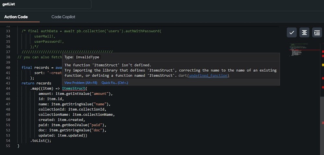The image size is (324, 155).
Task: Click the checkmark validate code icon
Action: pos(292,33)
